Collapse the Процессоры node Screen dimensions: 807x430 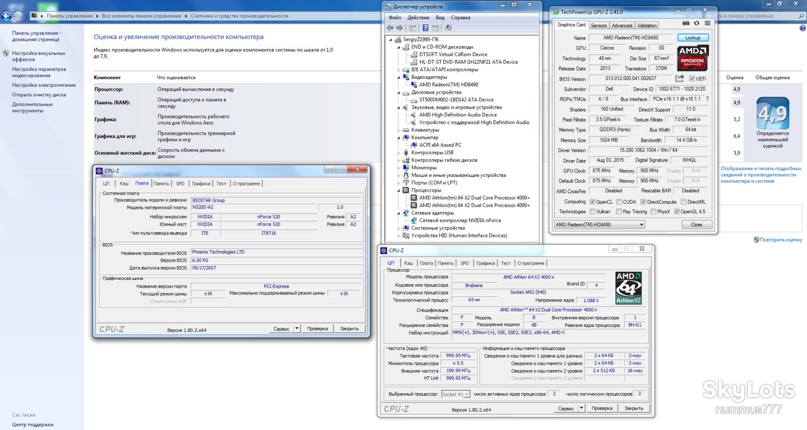point(398,190)
